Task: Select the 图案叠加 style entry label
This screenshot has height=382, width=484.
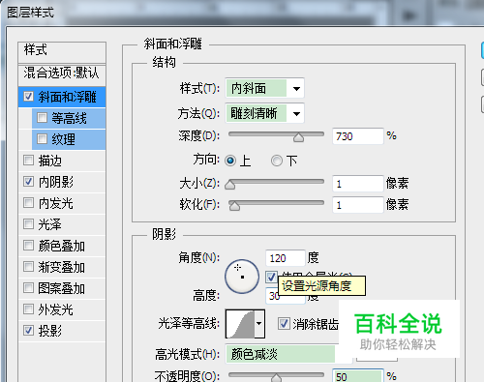Action: tap(62, 288)
